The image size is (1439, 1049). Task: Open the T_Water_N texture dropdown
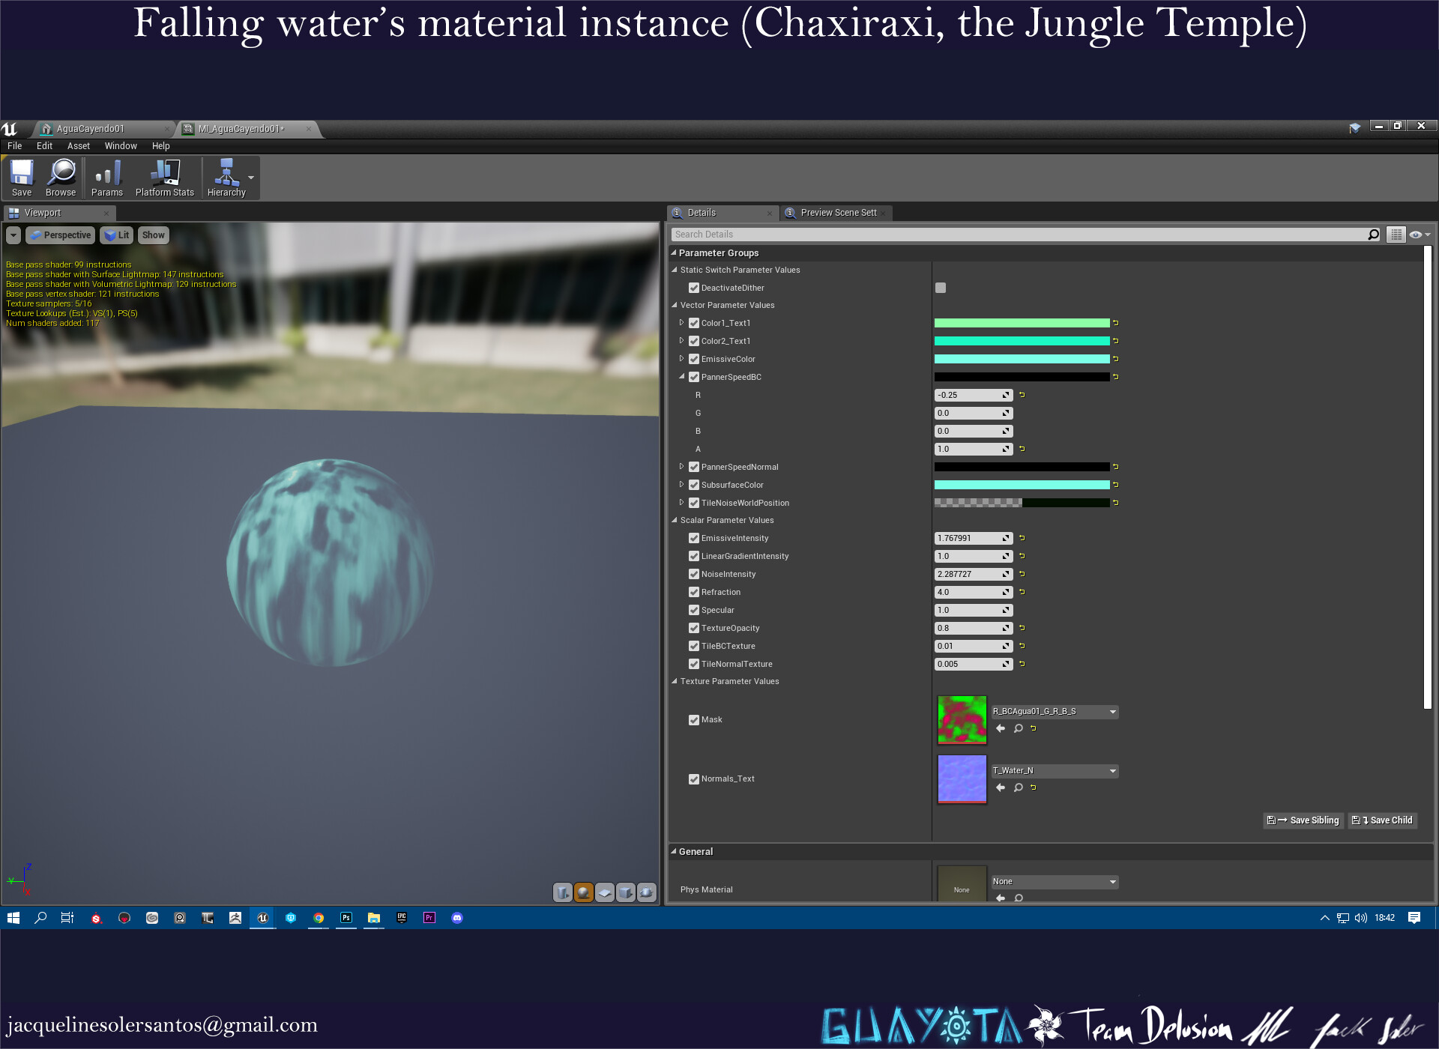pyautogui.click(x=1112, y=771)
